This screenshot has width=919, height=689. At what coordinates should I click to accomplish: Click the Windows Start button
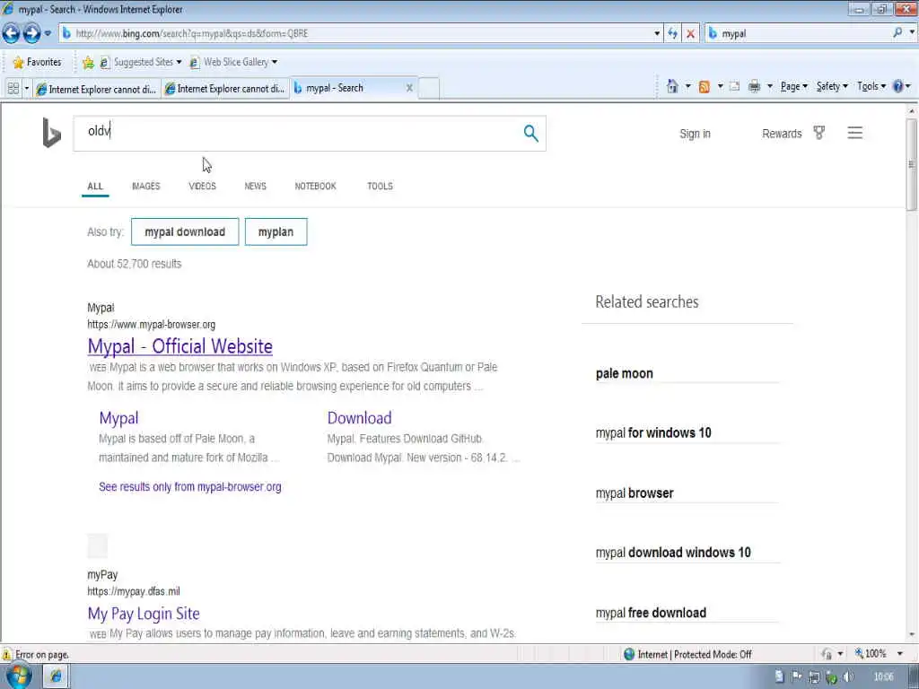coord(19,676)
